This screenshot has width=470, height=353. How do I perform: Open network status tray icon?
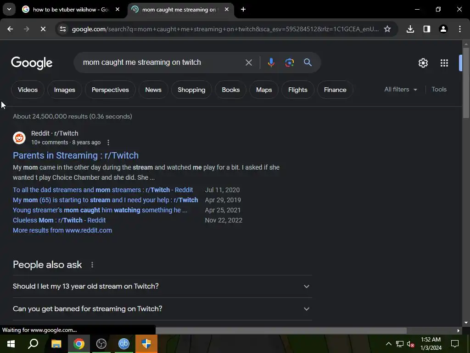[400, 344]
